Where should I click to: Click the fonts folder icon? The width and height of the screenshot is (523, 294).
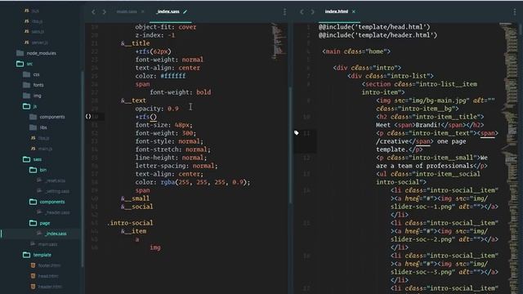27,85
